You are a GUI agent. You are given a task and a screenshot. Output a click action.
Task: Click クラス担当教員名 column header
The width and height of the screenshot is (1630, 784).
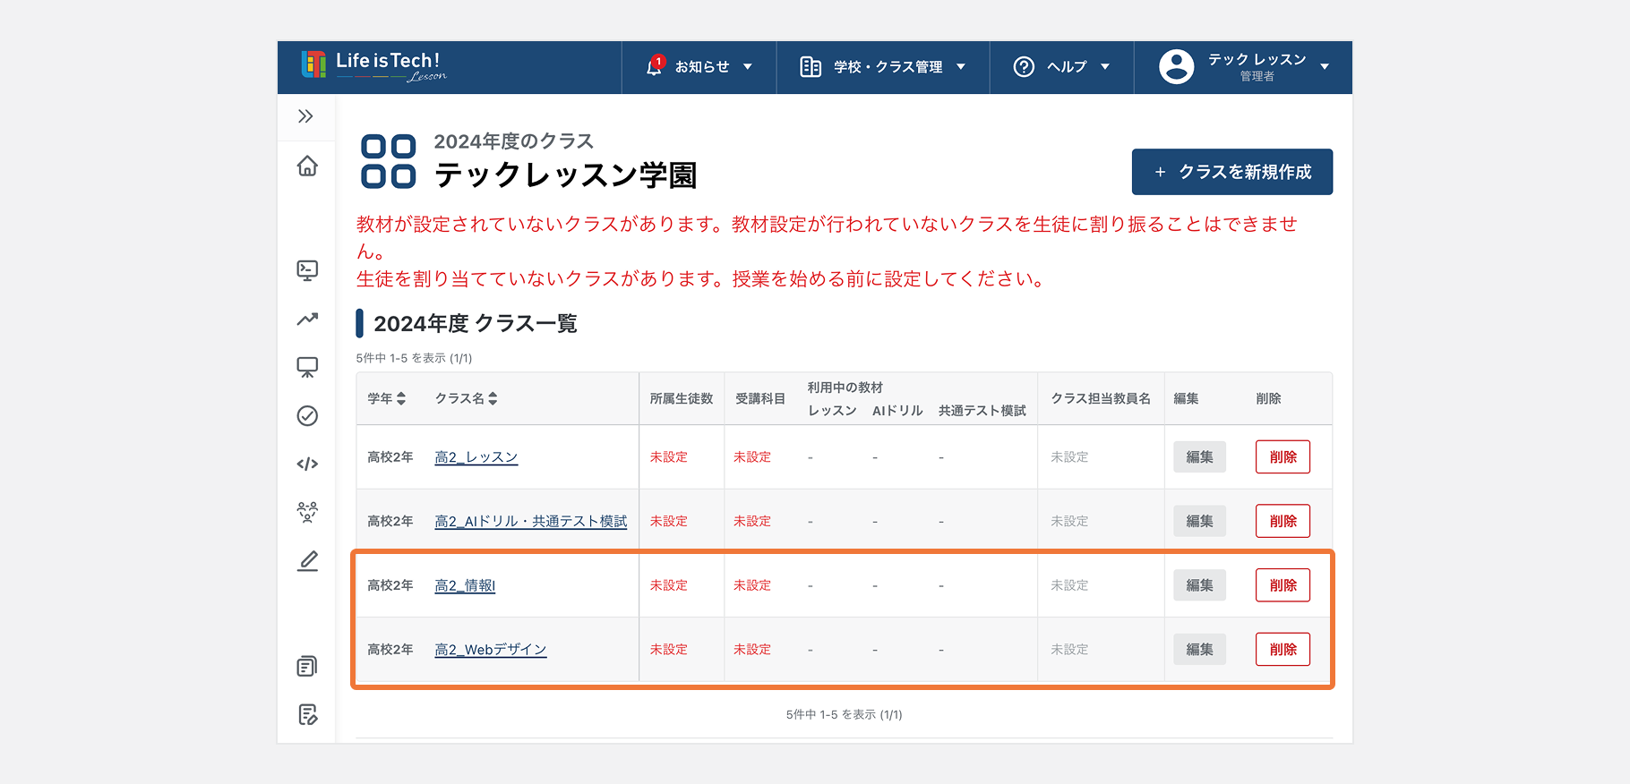[x=1101, y=399]
